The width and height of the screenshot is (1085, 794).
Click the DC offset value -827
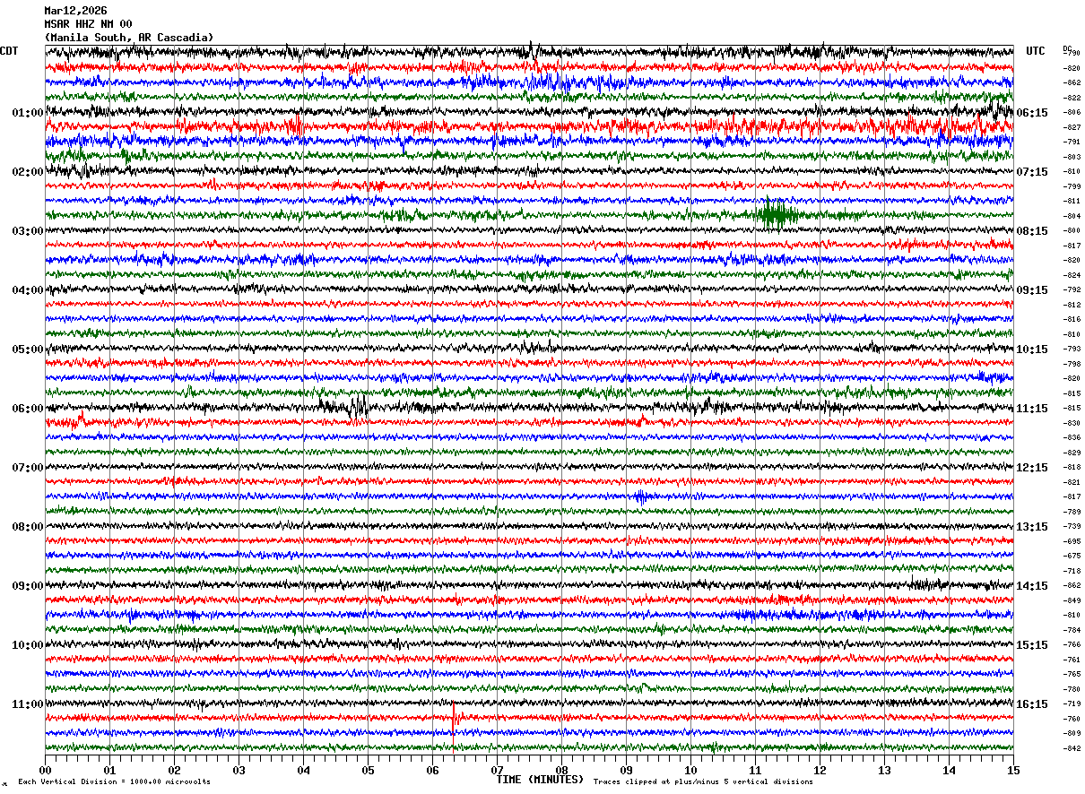(1072, 127)
